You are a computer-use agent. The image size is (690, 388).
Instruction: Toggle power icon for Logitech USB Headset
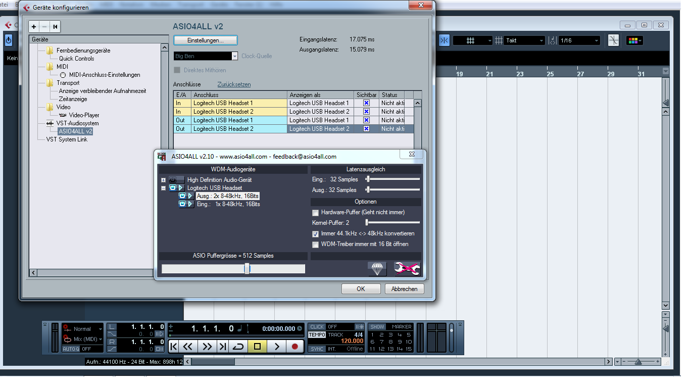(x=173, y=188)
